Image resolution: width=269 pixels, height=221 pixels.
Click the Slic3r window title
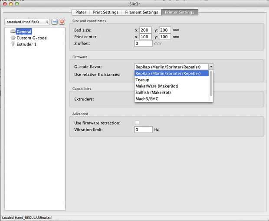(x=134, y=4)
